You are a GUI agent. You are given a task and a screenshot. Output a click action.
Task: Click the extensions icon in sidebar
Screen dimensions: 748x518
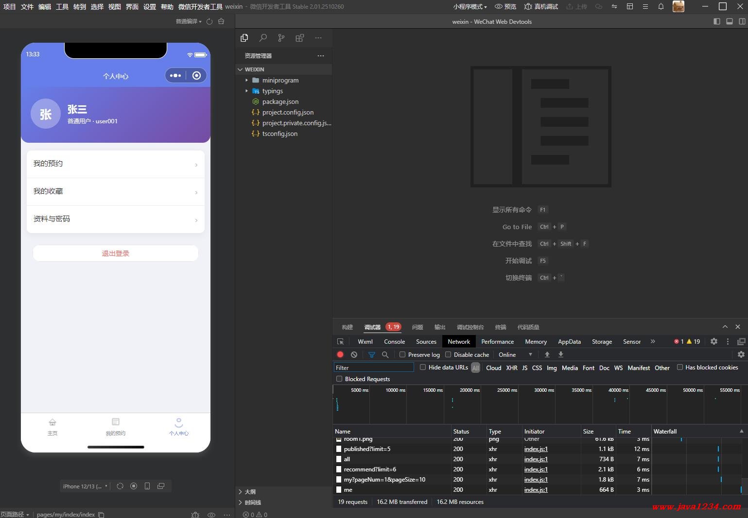pos(299,38)
